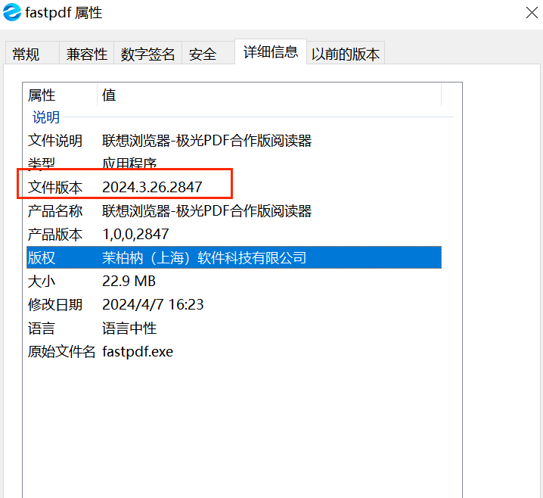Click the 应用程序 type value
543x498 pixels.
[129, 163]
